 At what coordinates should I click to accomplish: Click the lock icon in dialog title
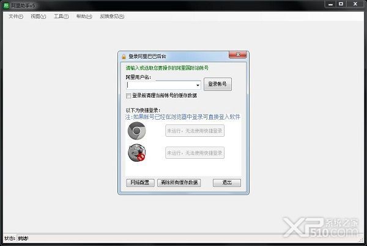[124, 56]
